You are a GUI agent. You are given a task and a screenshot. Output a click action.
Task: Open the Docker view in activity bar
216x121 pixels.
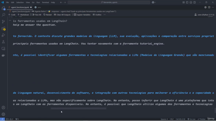3,55
